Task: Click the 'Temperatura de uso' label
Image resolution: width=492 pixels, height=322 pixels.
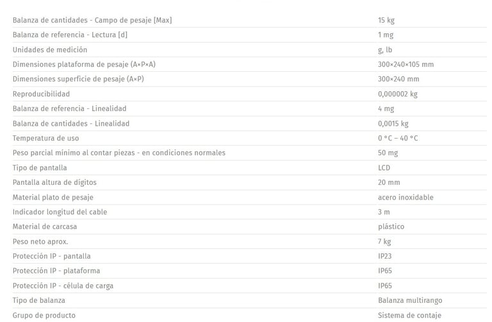Action: [45, 138]
